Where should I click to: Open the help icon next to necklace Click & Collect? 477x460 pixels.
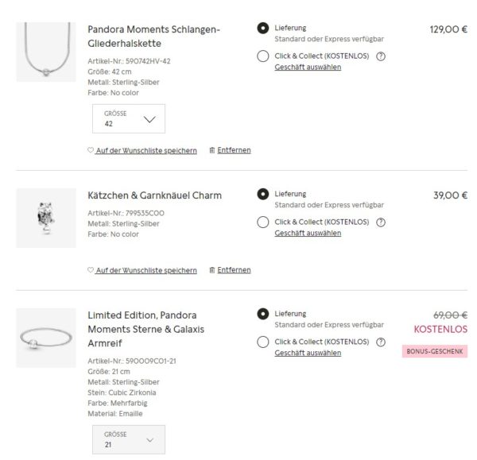381,56
